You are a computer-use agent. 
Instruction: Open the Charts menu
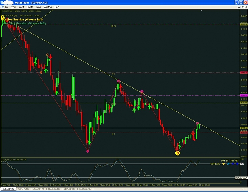[x=30, y=7]
